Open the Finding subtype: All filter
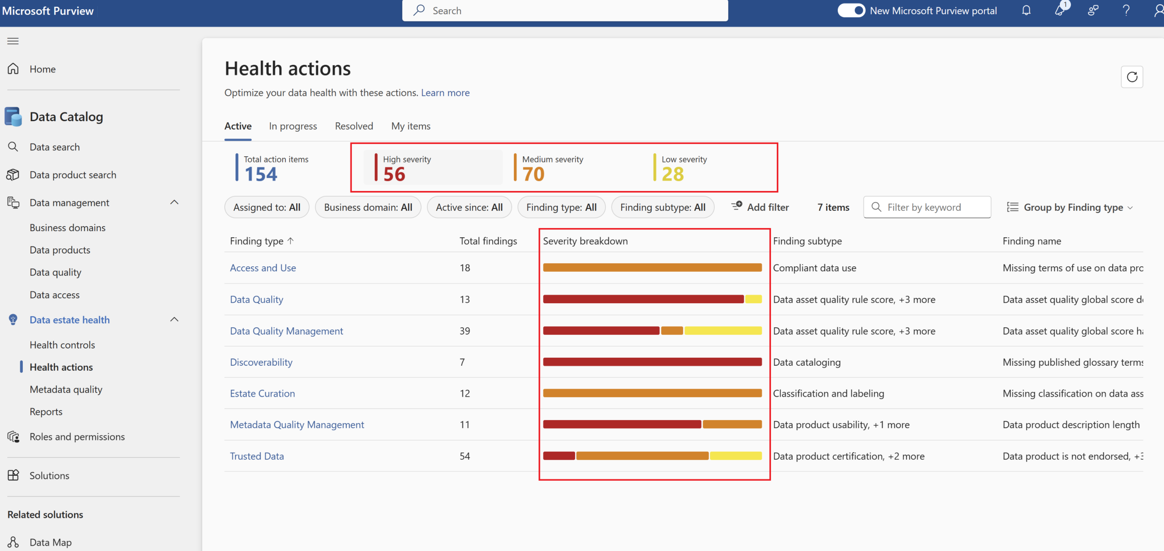The height and width of the screenshot is (551, 1164). (x=662, y=207)
